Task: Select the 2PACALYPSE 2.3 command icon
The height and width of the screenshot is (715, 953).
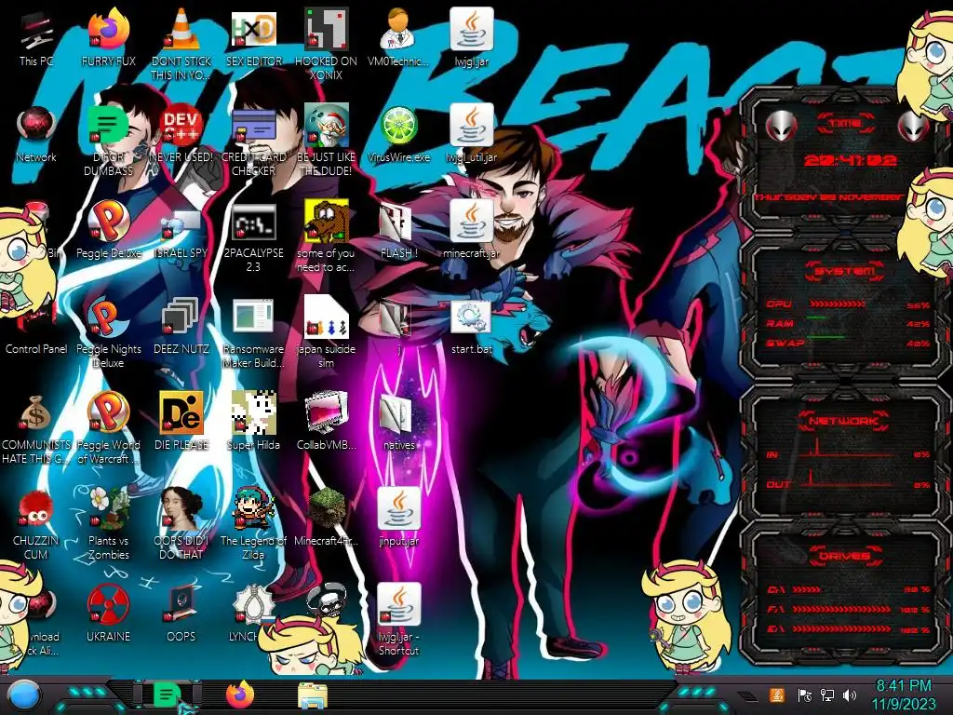Action: click(253, 223)
